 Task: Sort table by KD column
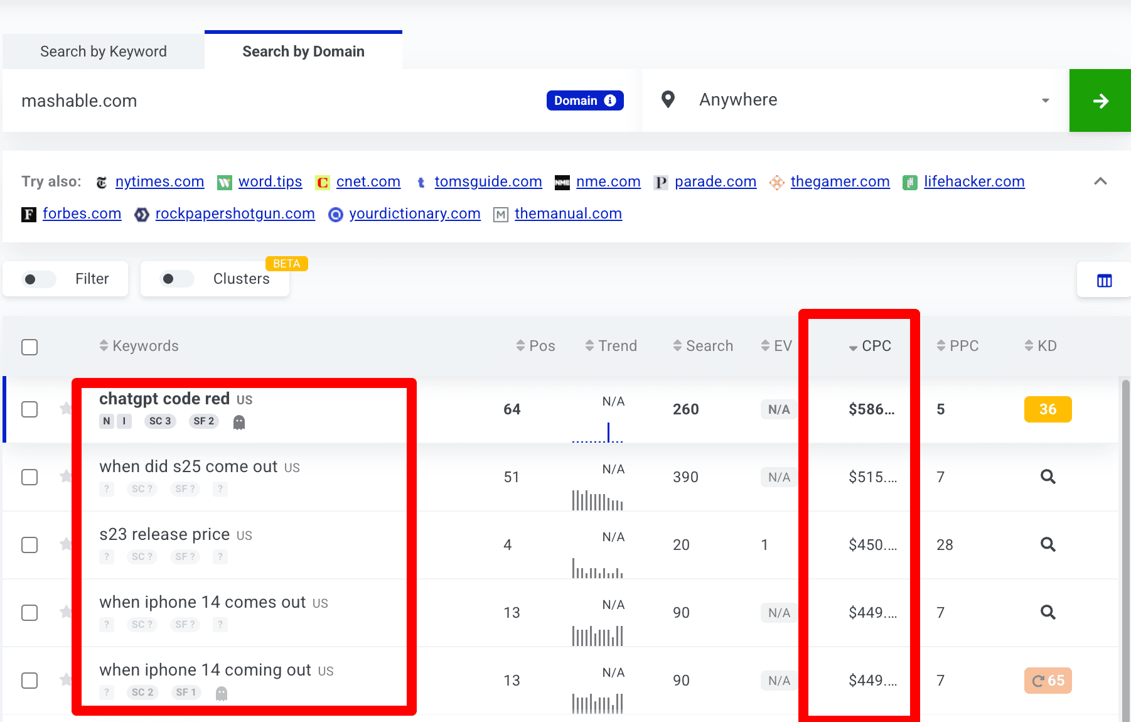[x=1041, y=346]
